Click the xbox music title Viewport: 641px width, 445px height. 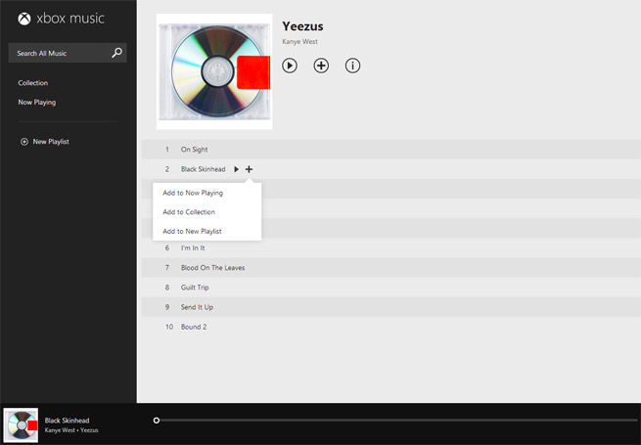point(70,19)
